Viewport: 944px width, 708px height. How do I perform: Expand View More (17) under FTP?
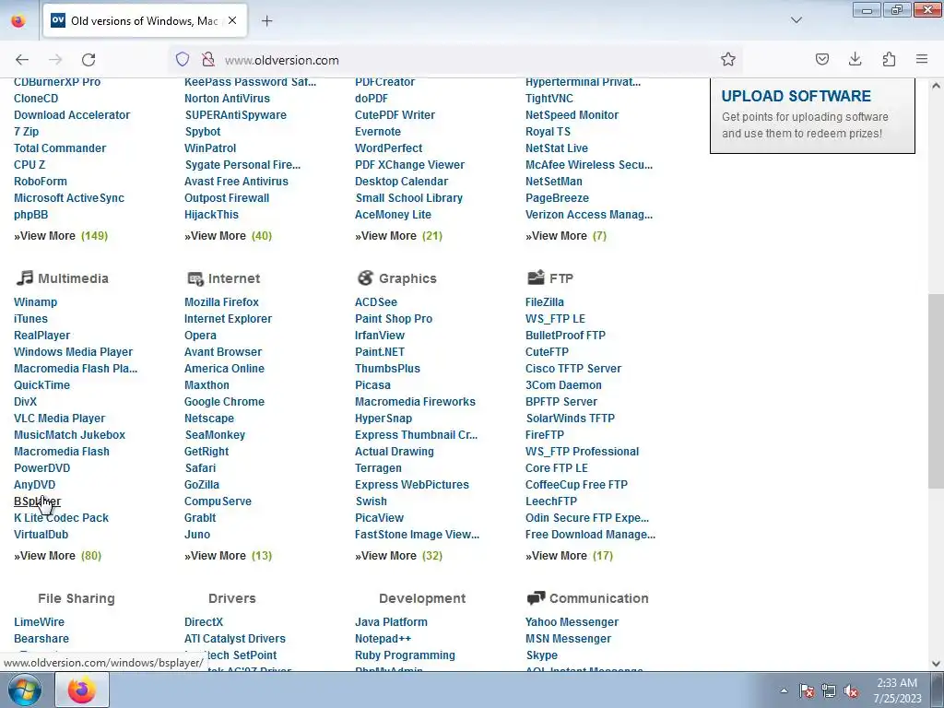click(x=569, y=556)
